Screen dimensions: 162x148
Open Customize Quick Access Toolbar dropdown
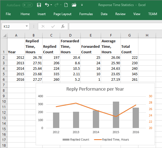[x=82, y=5]
